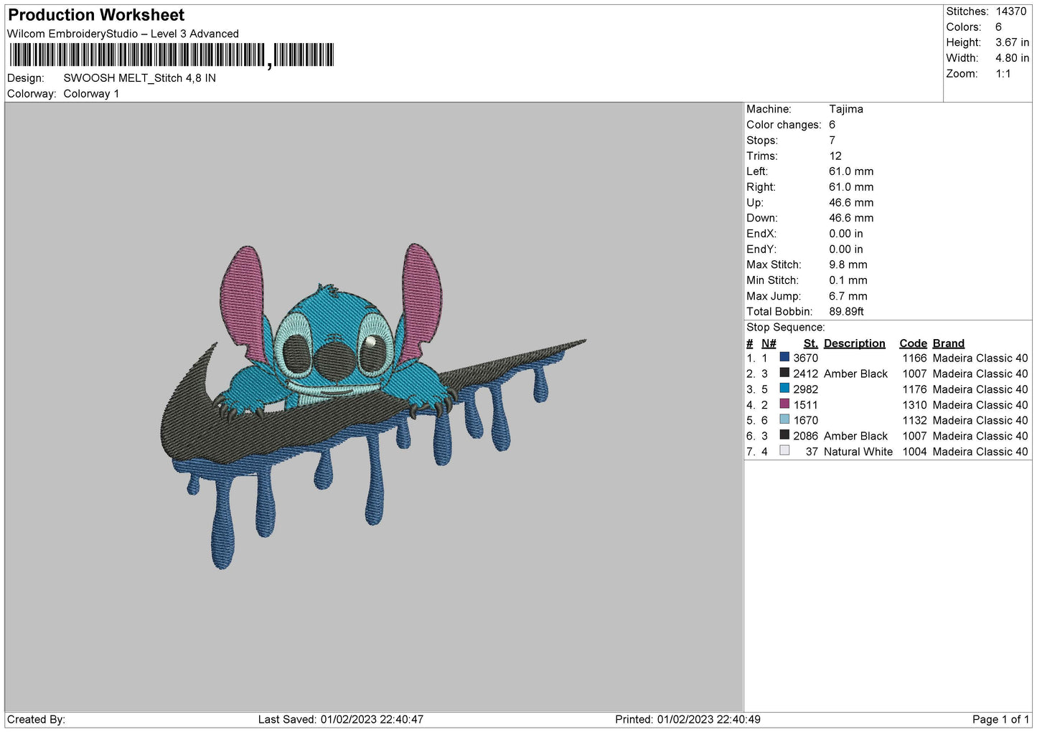Click the Stitch character's nose in the design

point(332,356)
